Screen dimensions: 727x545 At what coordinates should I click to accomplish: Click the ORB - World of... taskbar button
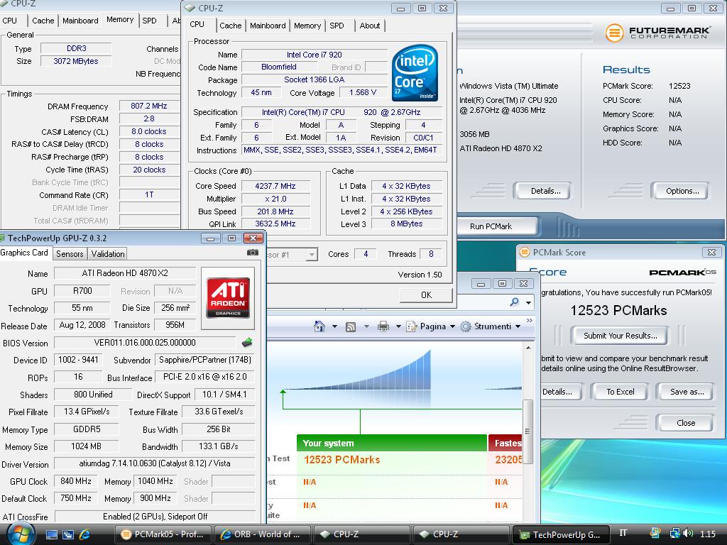pyautogui.click(x=261, y=534)
